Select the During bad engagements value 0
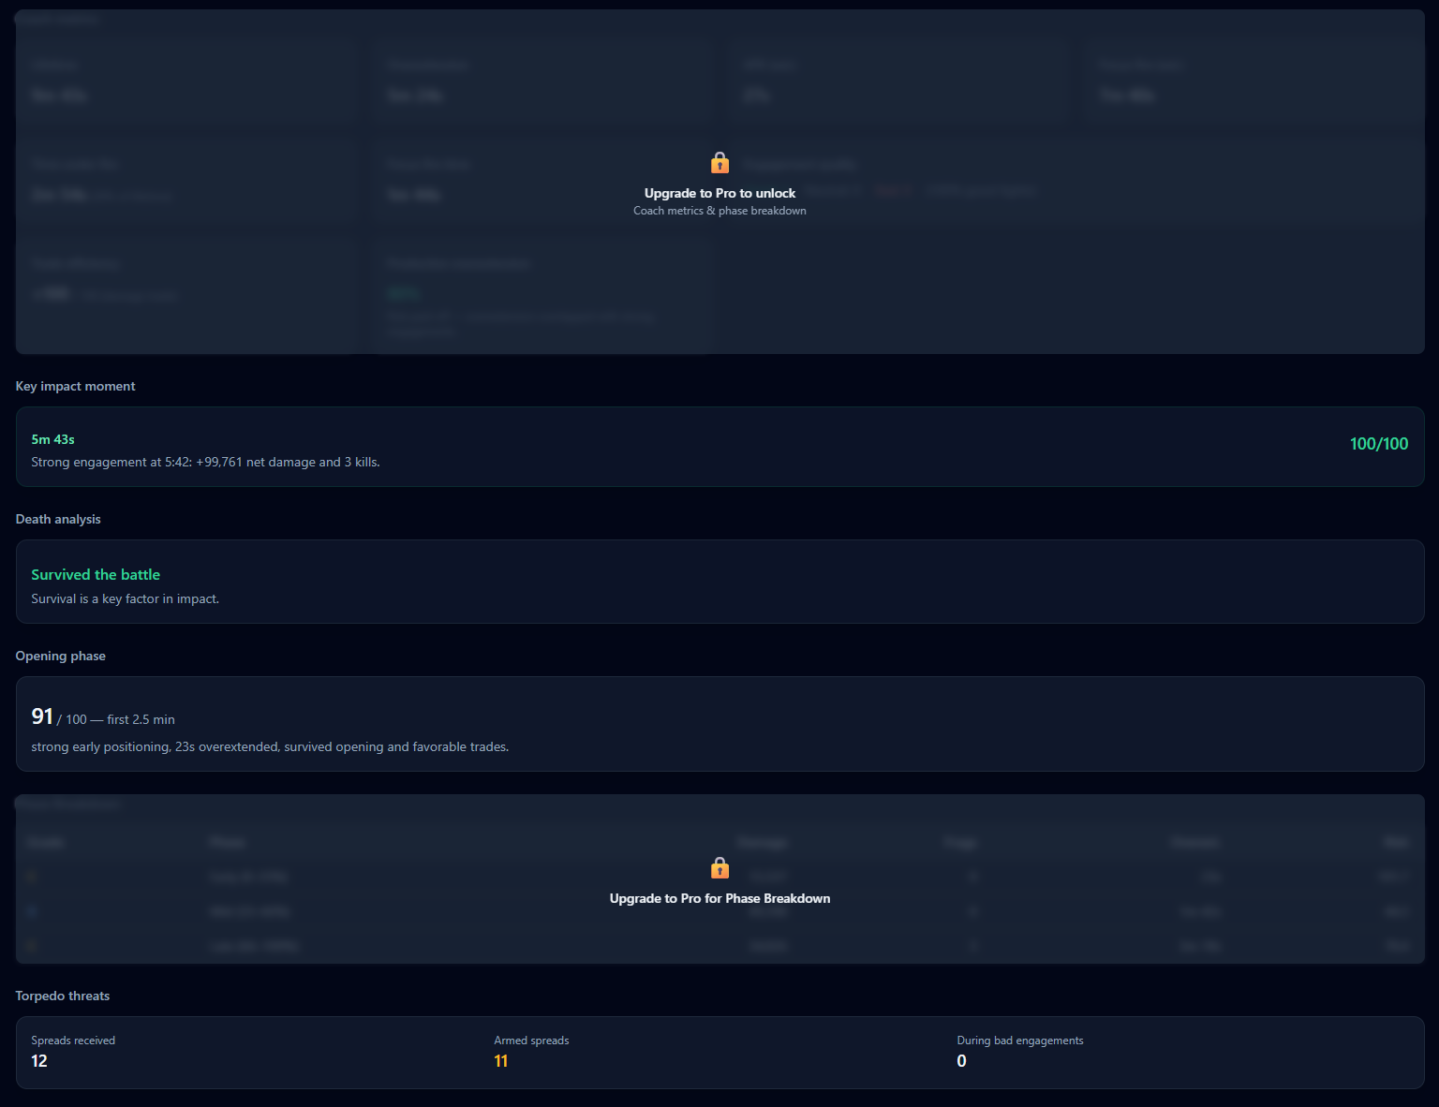 pyautogui.click(x=961, y=1061)
